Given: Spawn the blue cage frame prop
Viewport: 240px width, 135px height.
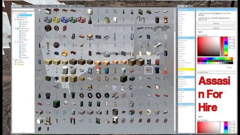Looking at the screenshot, I should [x=65, y=20].
